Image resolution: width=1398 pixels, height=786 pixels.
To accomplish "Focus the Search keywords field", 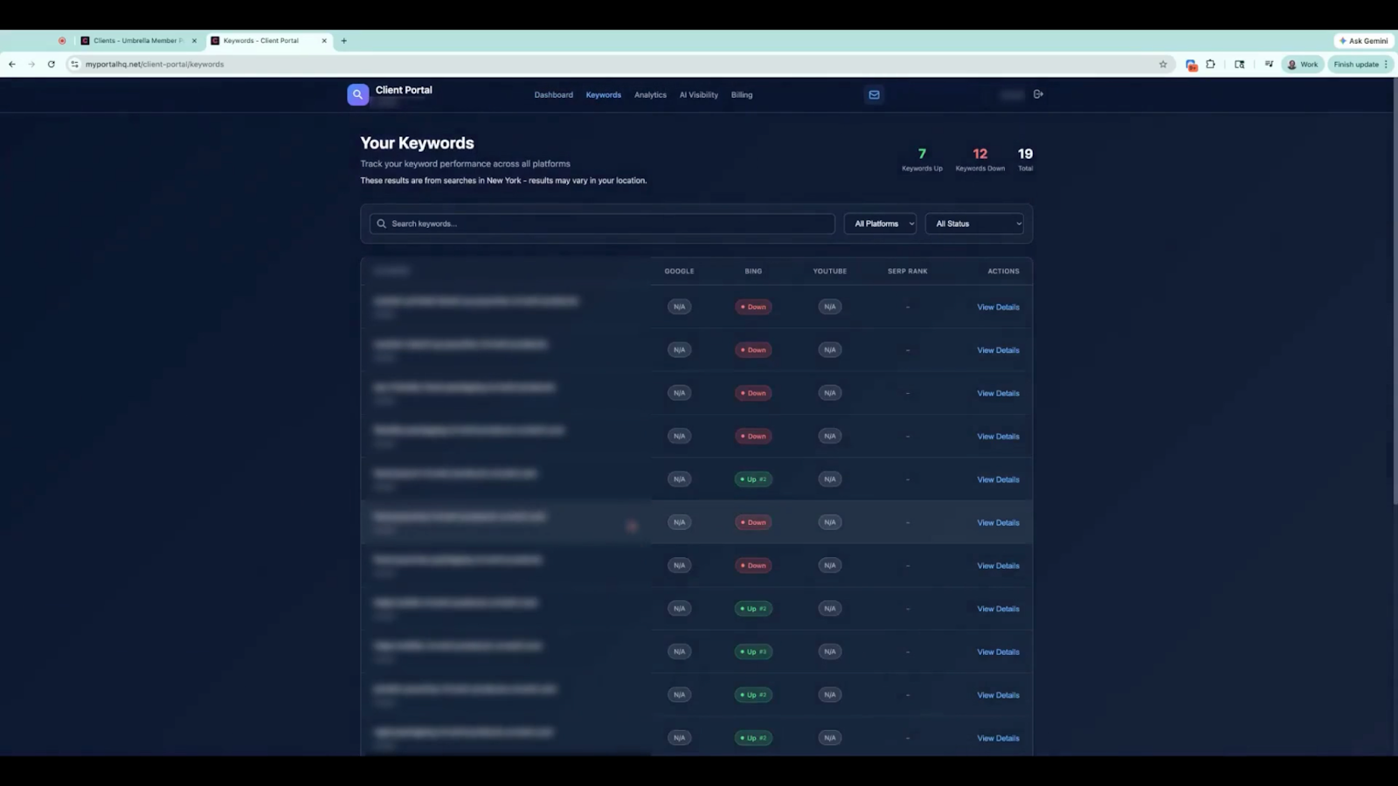I will (602, 224).
